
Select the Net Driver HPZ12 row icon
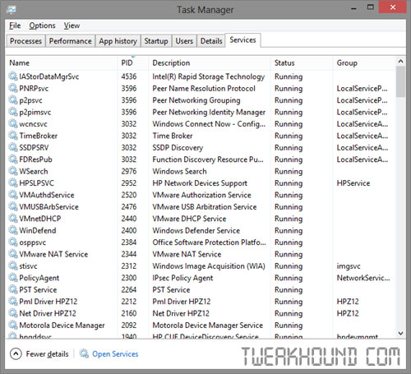[13, 313]
